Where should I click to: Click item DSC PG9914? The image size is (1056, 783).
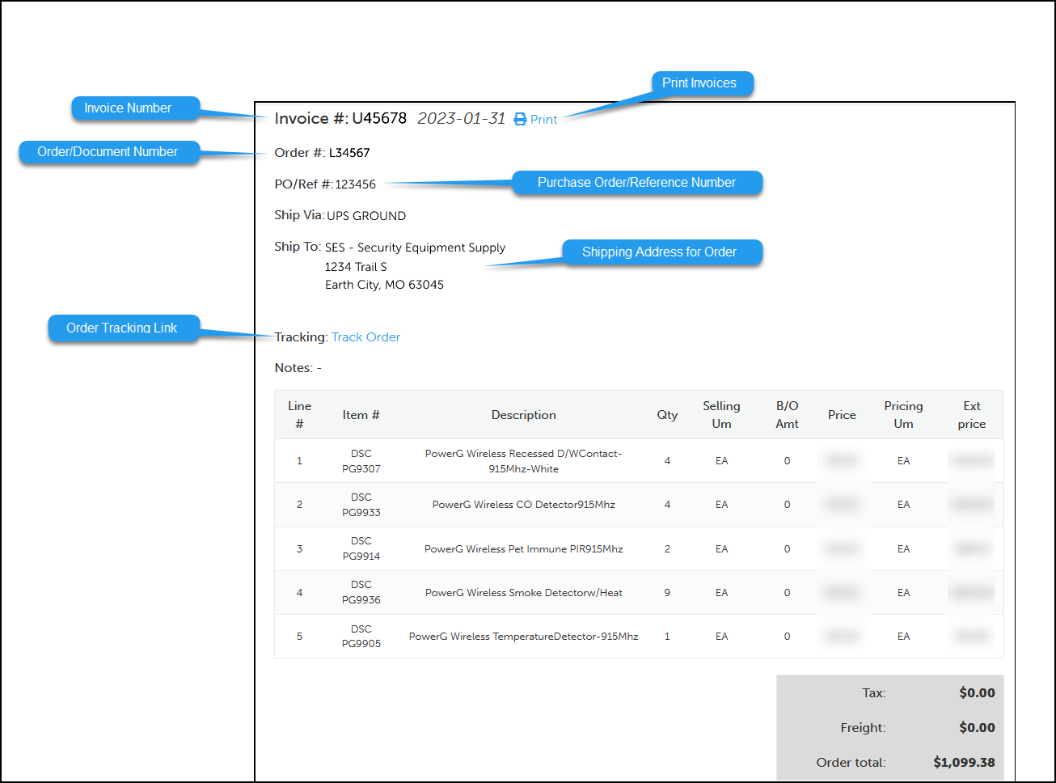(x=361, y=548)
